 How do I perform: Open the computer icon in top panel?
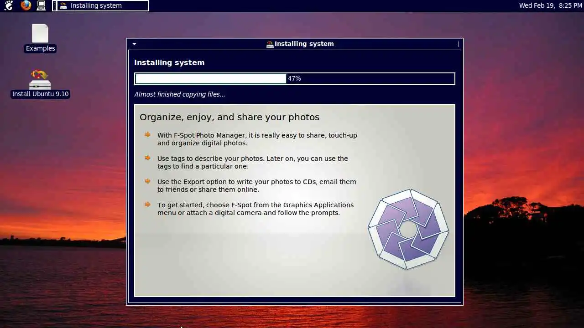41,5
